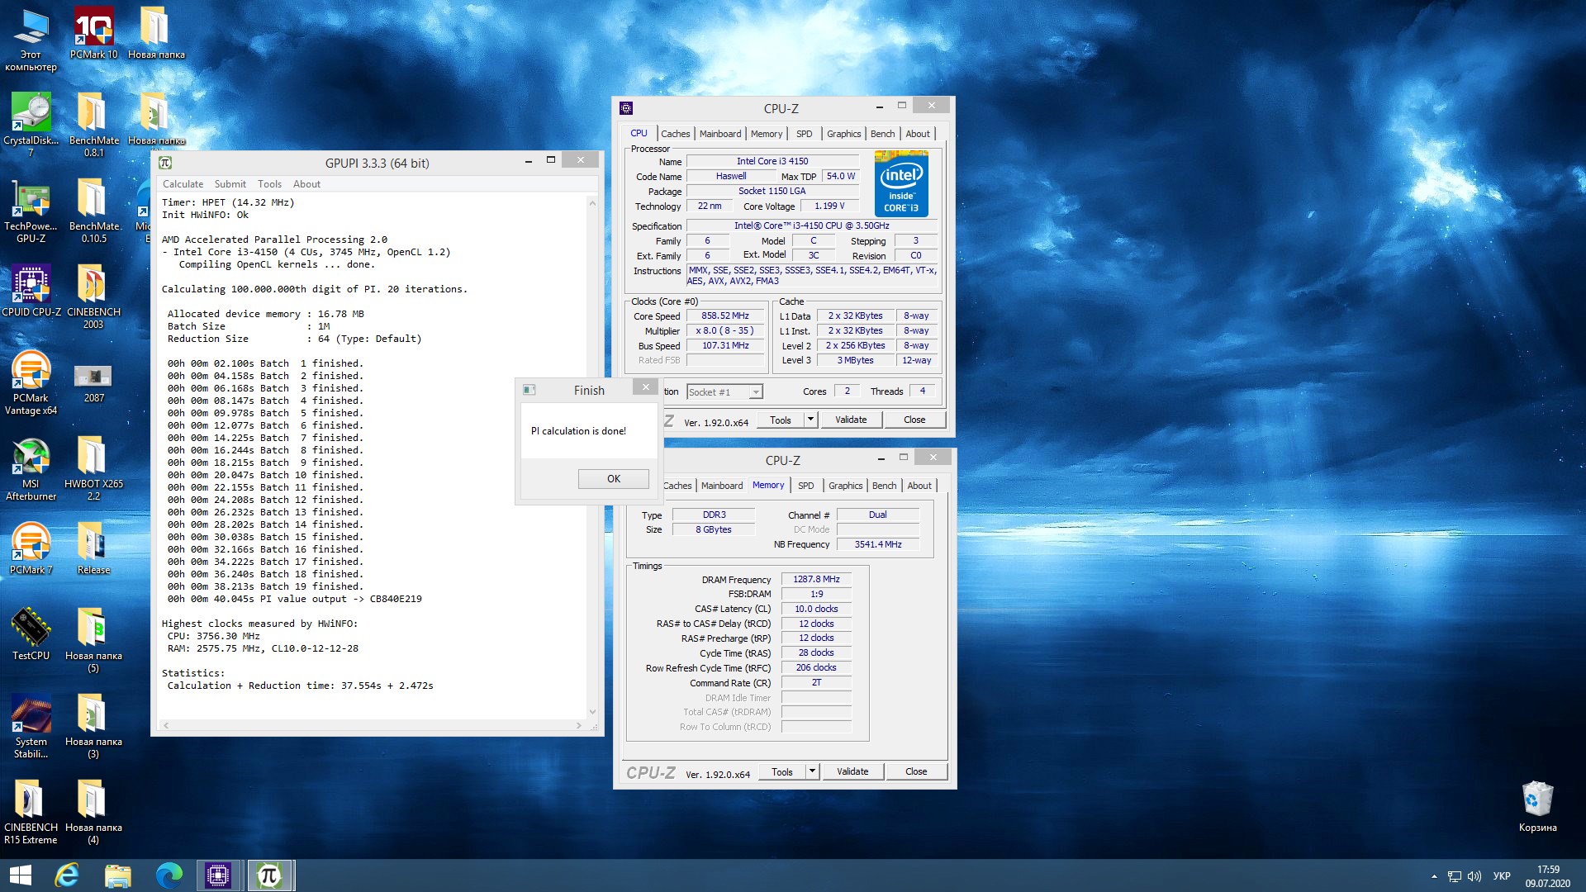The width and height of the screenshot is (1586, 892).
Task: Click GPUPI vertical scrollbar down arrow
Action: (x=592, y=712)
